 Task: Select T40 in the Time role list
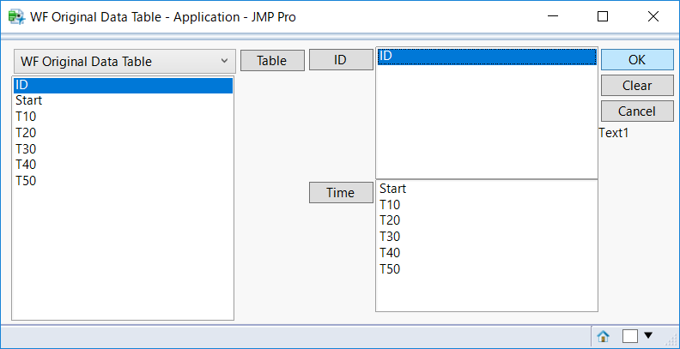pyautogui.click(x=487, y=252)
